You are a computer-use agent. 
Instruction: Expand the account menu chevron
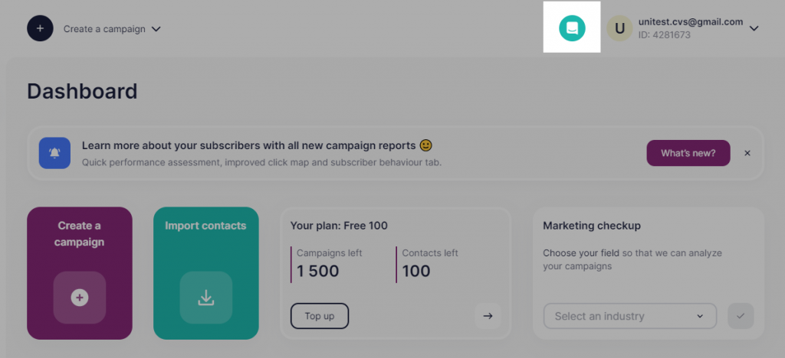pyautogui.click(x=754, y=28)
